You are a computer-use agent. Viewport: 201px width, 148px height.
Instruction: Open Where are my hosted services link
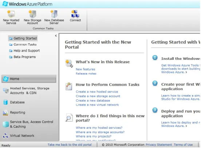tap(99, 128)
